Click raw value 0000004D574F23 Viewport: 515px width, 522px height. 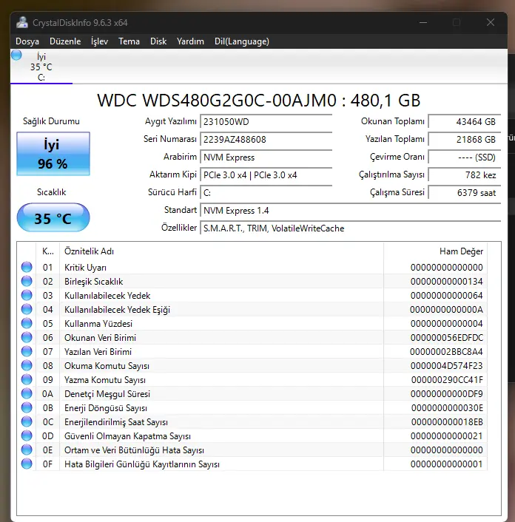(446, 365)
